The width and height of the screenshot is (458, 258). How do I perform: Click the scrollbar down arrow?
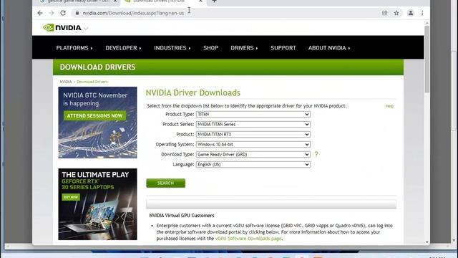point(427,242)
